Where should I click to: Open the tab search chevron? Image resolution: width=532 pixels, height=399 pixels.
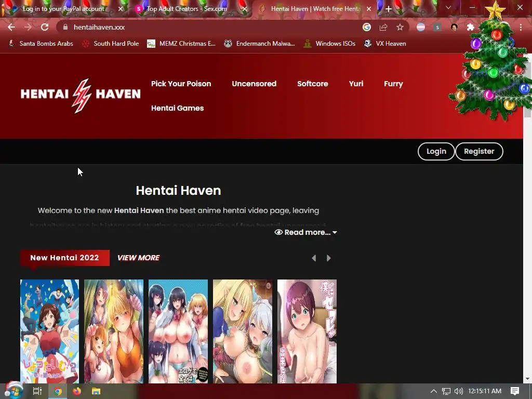point(448,7)
